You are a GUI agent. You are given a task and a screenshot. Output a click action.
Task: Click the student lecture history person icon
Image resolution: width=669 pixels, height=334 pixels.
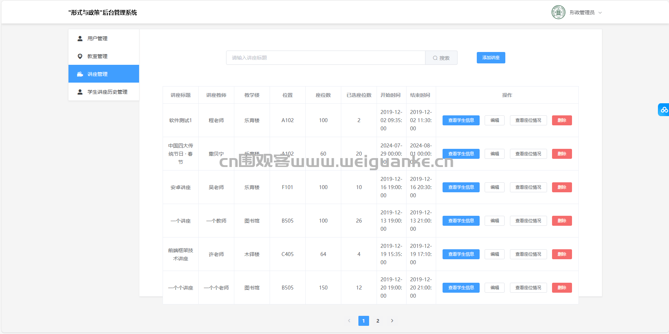pos(80,92)
